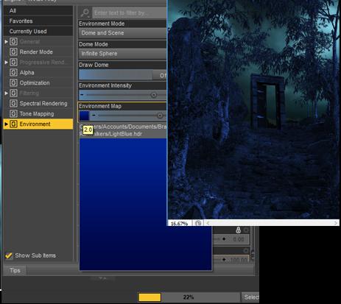Click the render progress bar
Viewport: 341px width, 304px height.
(189, 297)
